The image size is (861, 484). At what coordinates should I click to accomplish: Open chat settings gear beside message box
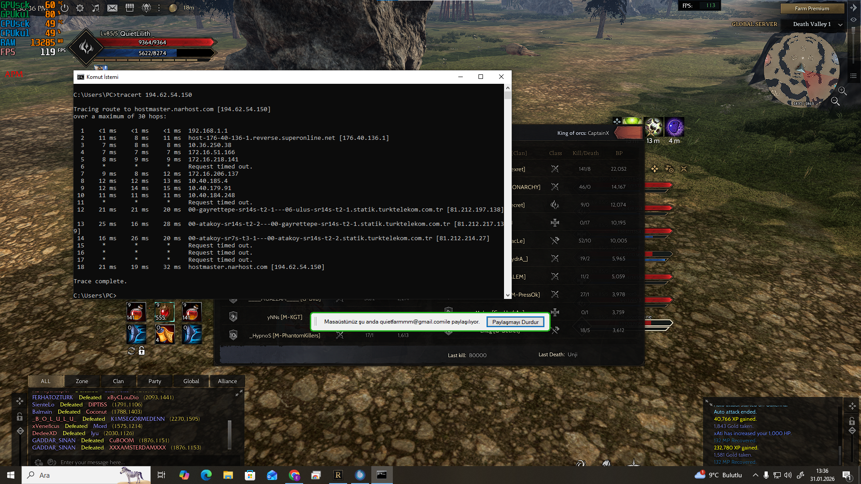(x=39, y=462)
